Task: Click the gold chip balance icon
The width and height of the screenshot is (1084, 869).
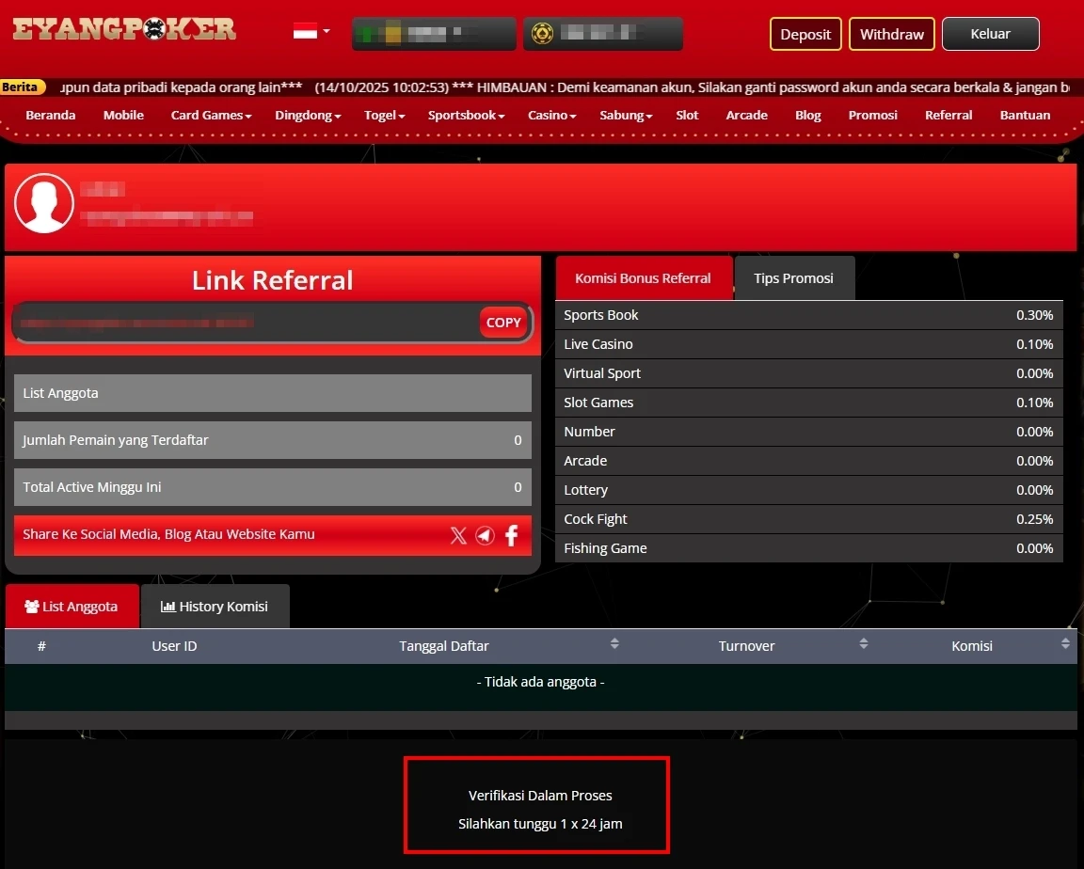Action: click(541, 34)
